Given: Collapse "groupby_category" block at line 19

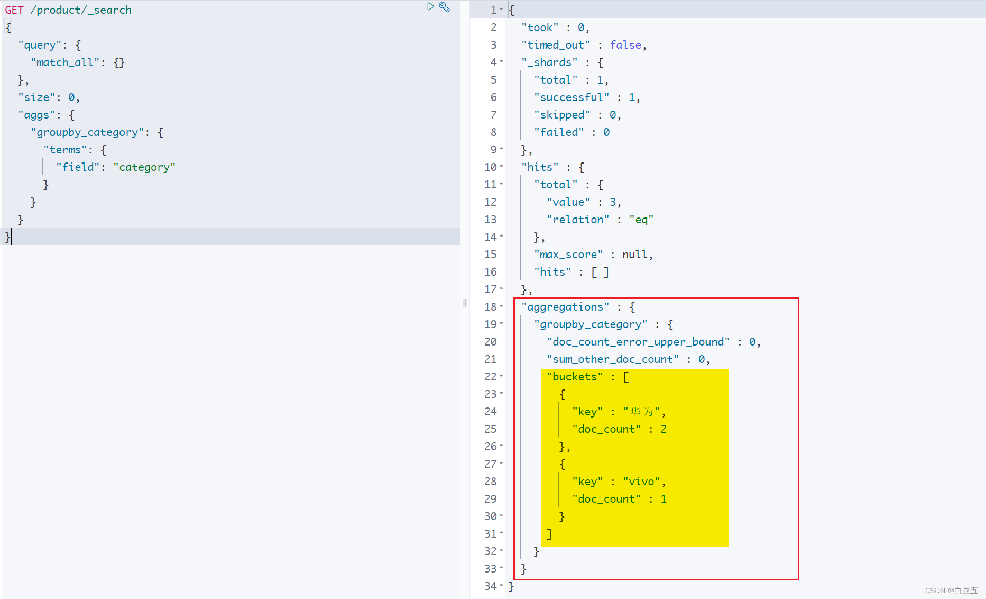Looking at the screenshot, I should click(501, 324).
